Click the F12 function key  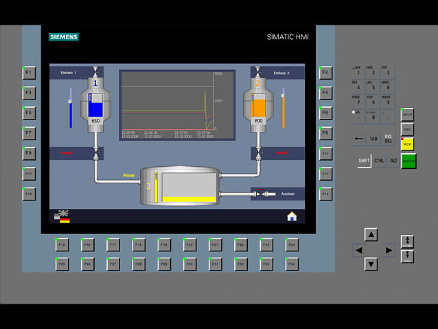(325, 174)
